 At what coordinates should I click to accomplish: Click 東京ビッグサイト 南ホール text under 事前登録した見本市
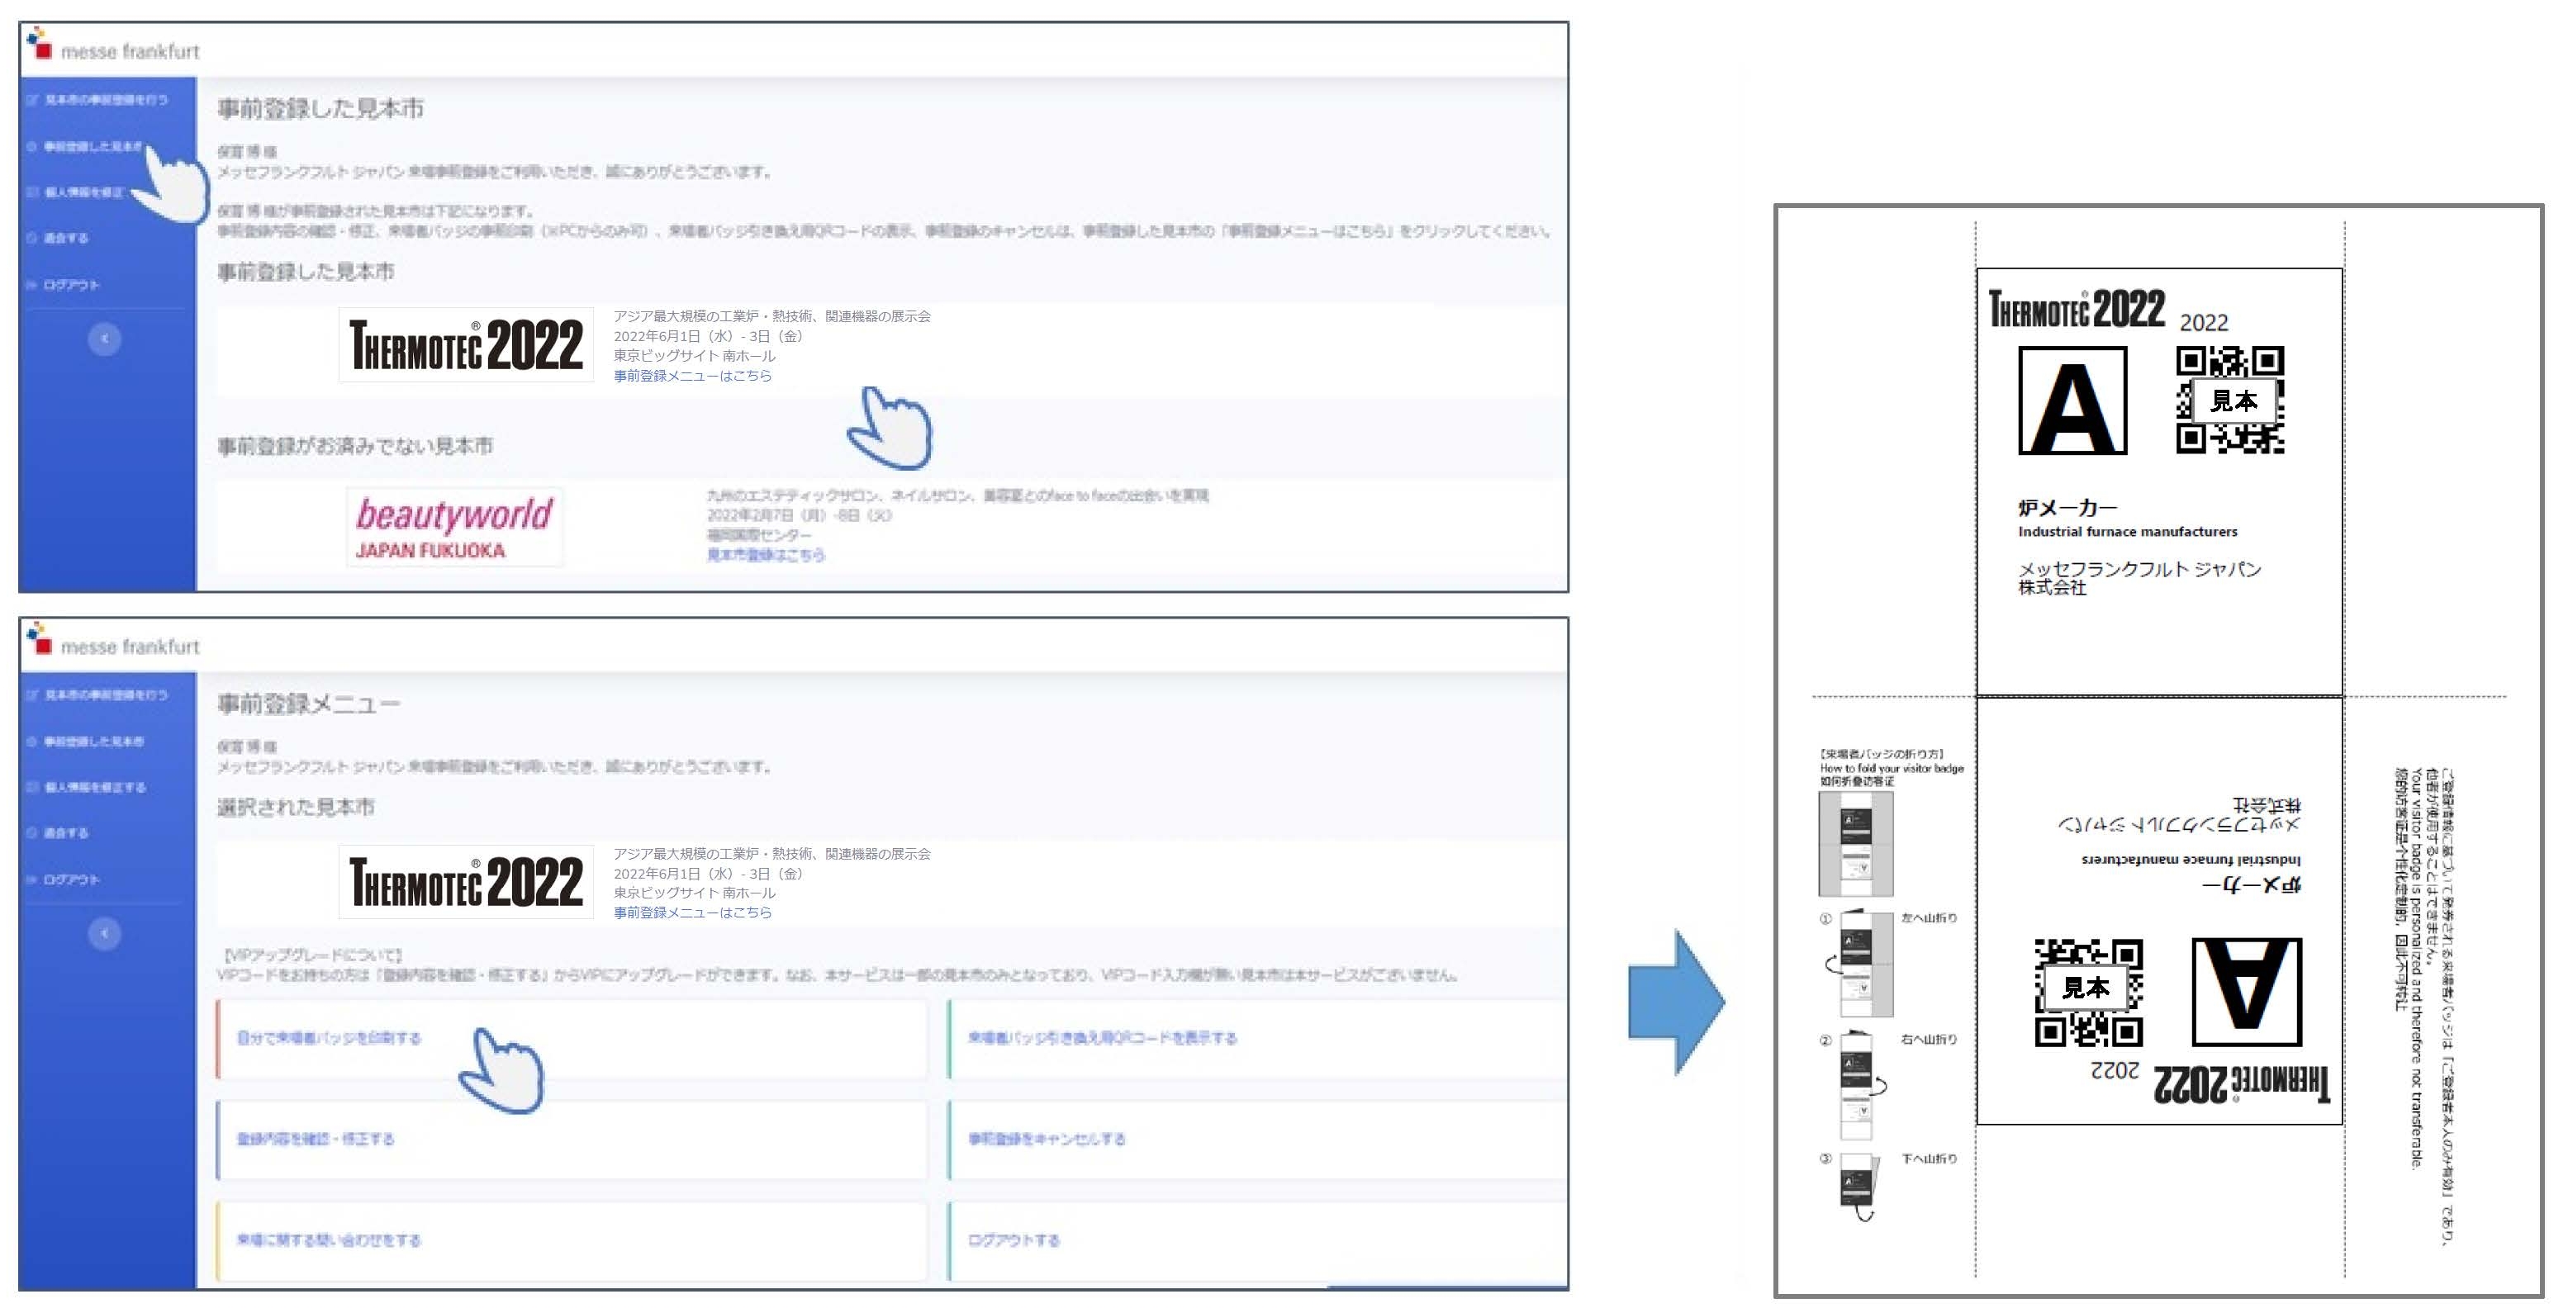click(x=694, y=356)
